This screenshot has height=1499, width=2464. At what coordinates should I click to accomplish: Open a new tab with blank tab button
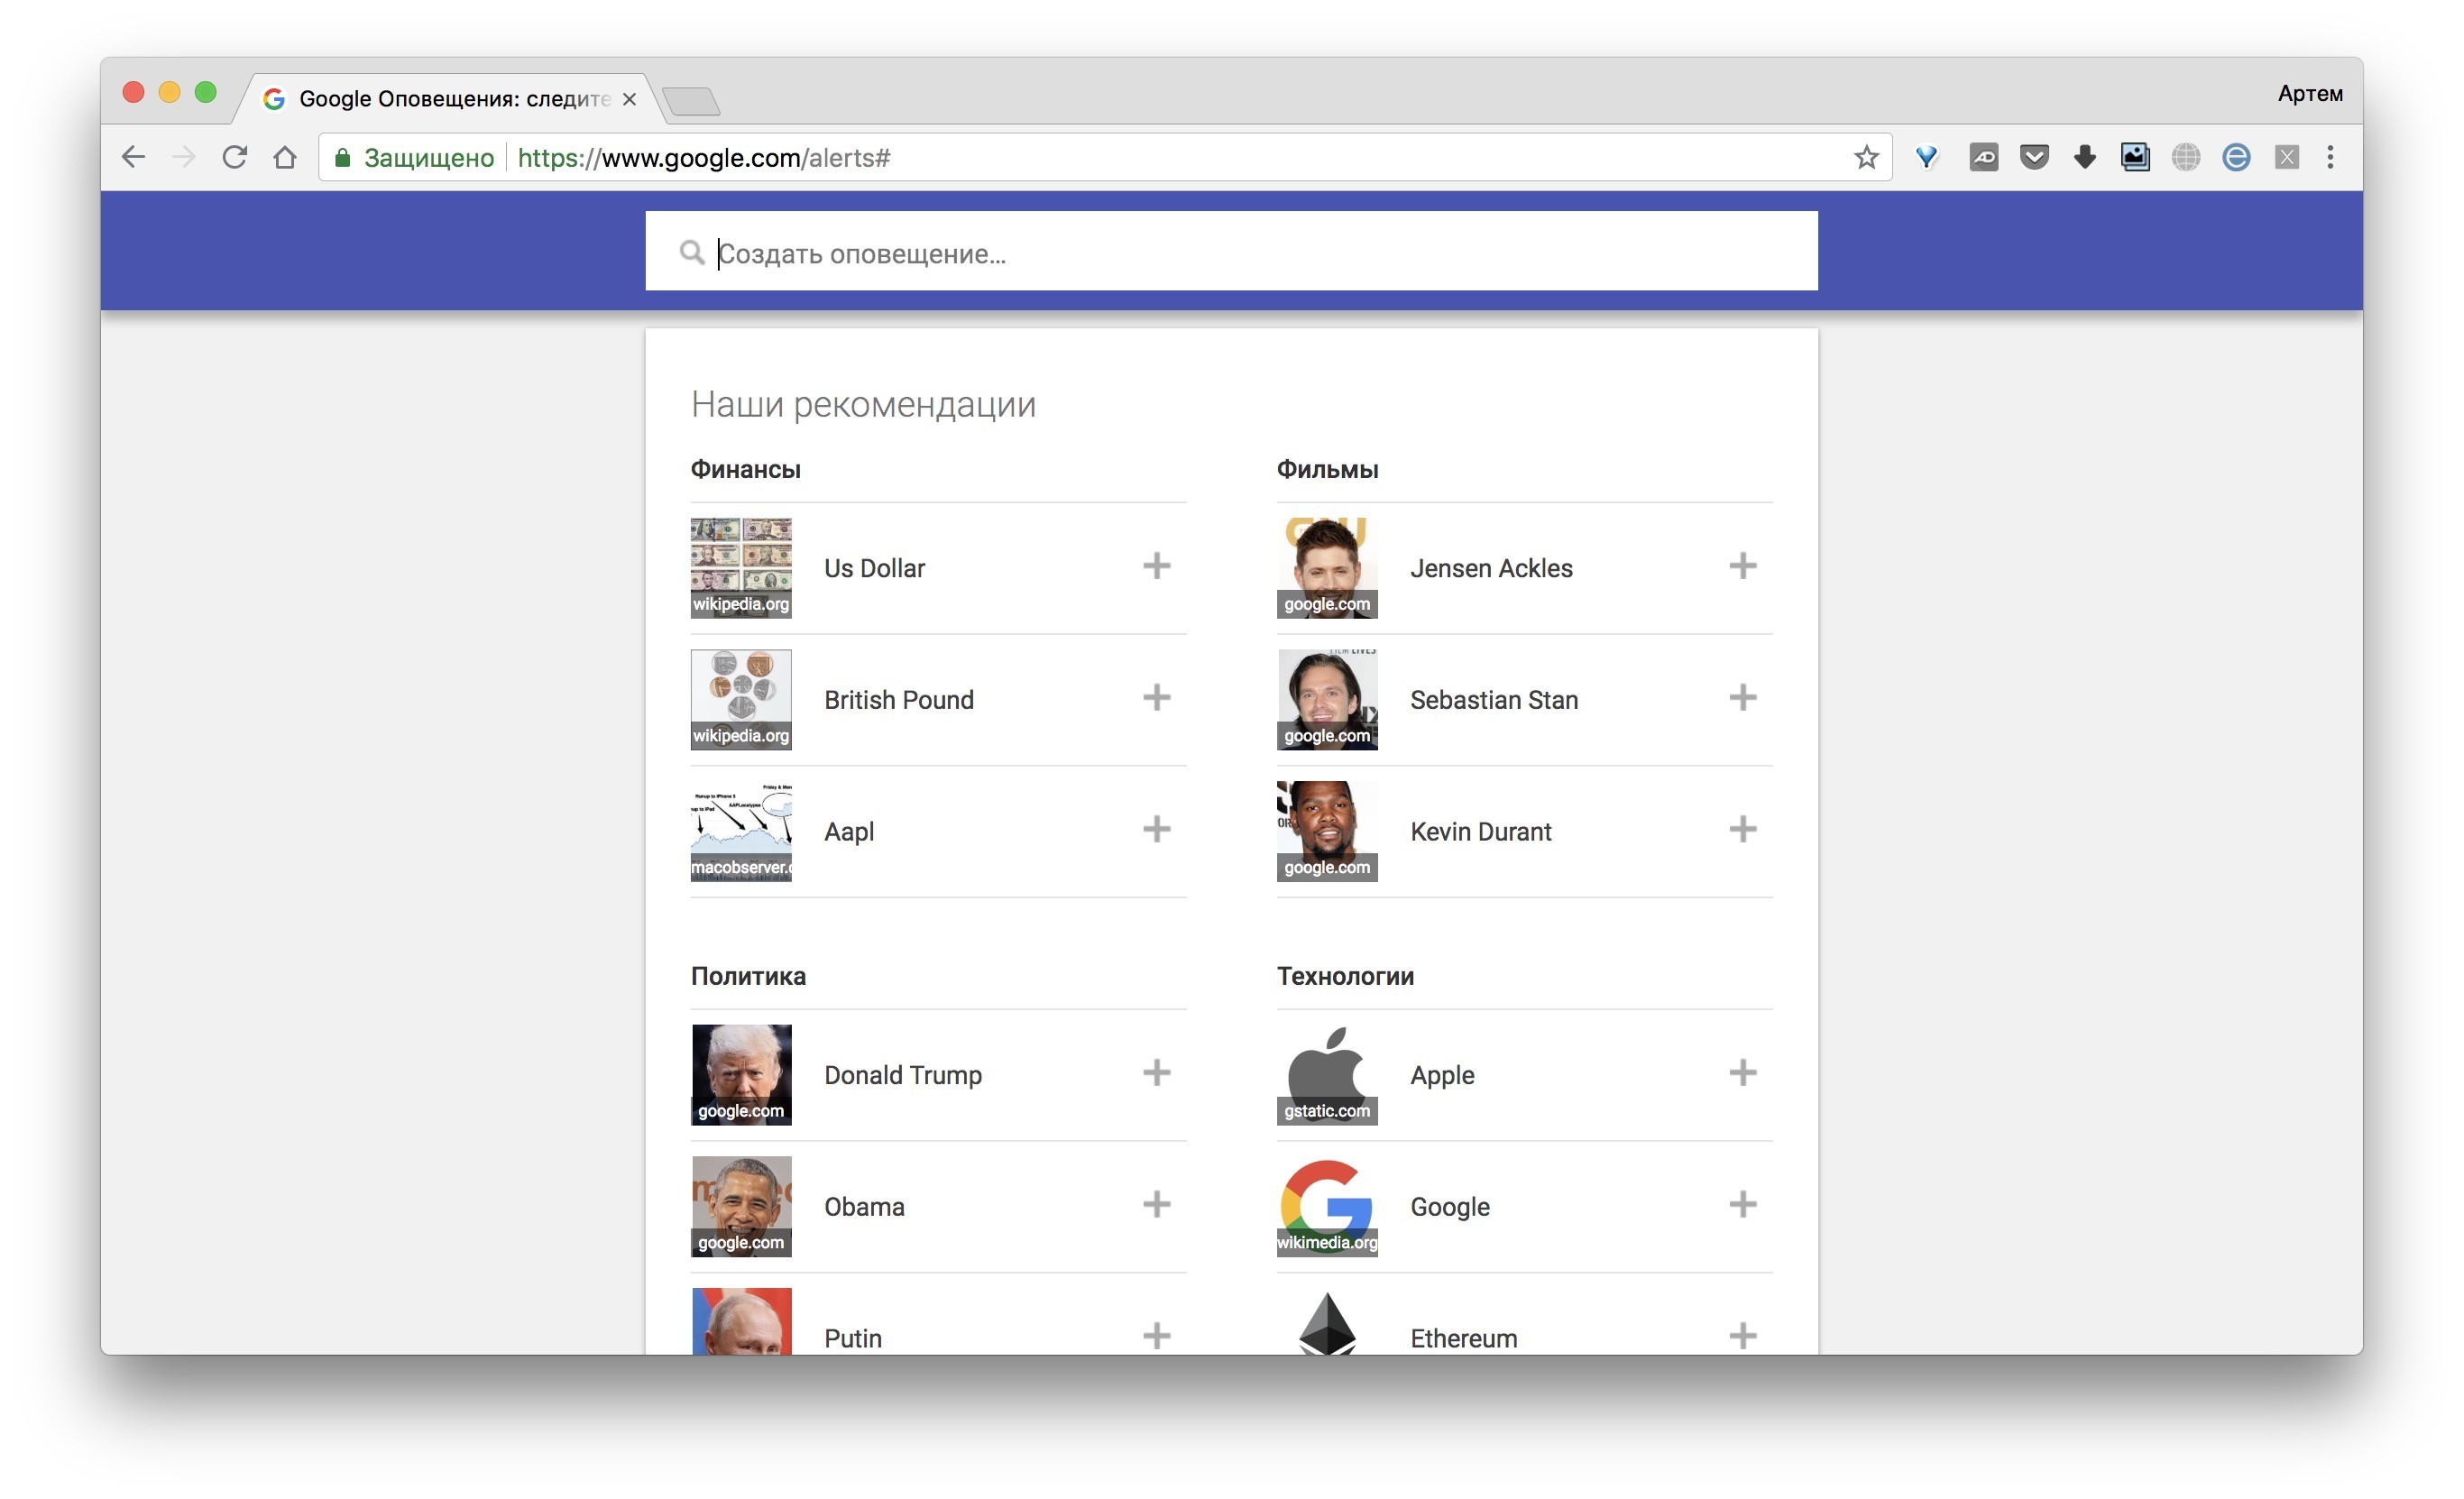point(692,101)
